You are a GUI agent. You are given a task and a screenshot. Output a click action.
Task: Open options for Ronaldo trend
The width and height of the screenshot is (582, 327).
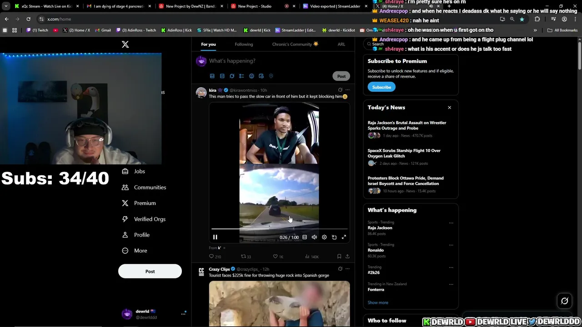[451, 245]
